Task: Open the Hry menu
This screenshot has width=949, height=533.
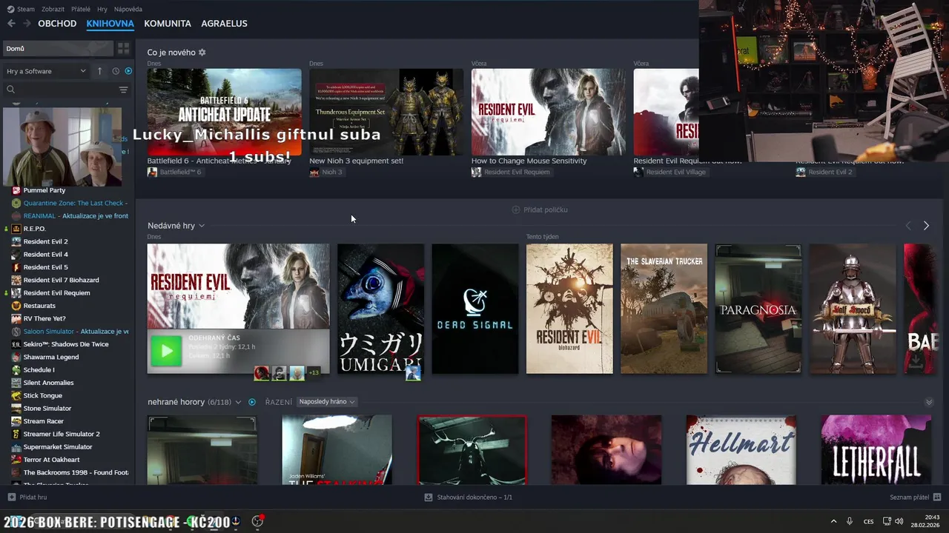Action: click(102, 9)
